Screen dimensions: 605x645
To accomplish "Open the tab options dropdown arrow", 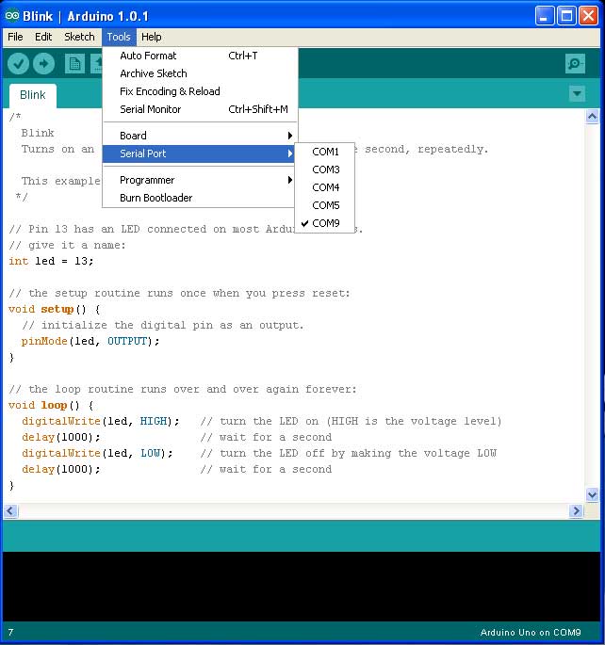I will 577,94.
